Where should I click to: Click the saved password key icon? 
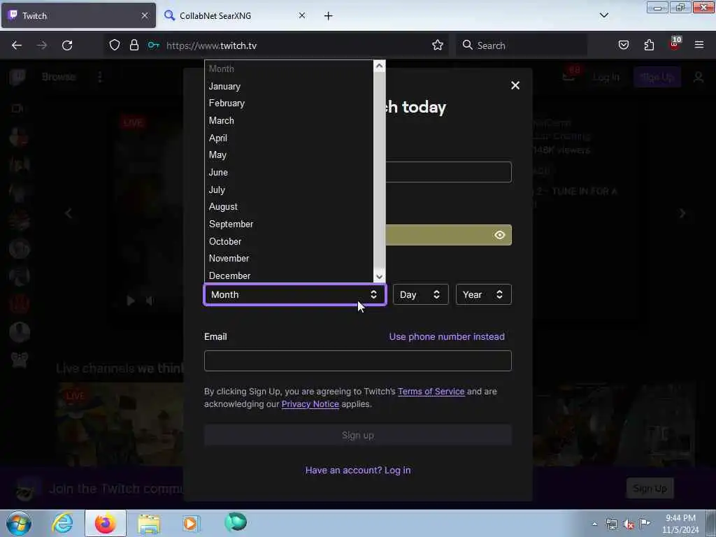point(153,45)
